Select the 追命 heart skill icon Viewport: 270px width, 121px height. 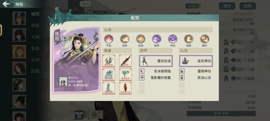pyautogui.click(x=125, y=39)
